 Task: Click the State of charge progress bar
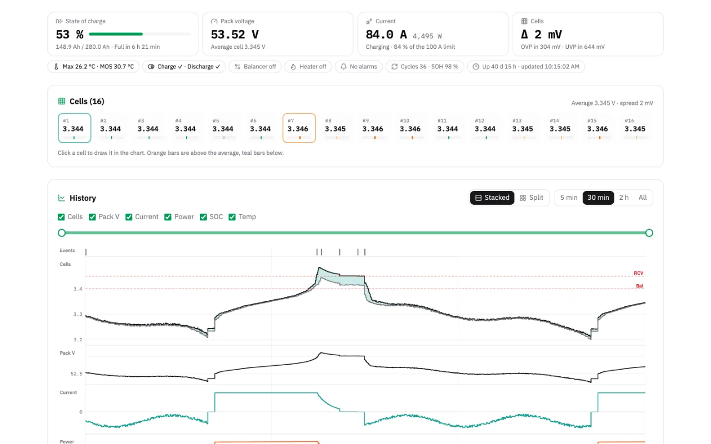(x=139, y=34)
